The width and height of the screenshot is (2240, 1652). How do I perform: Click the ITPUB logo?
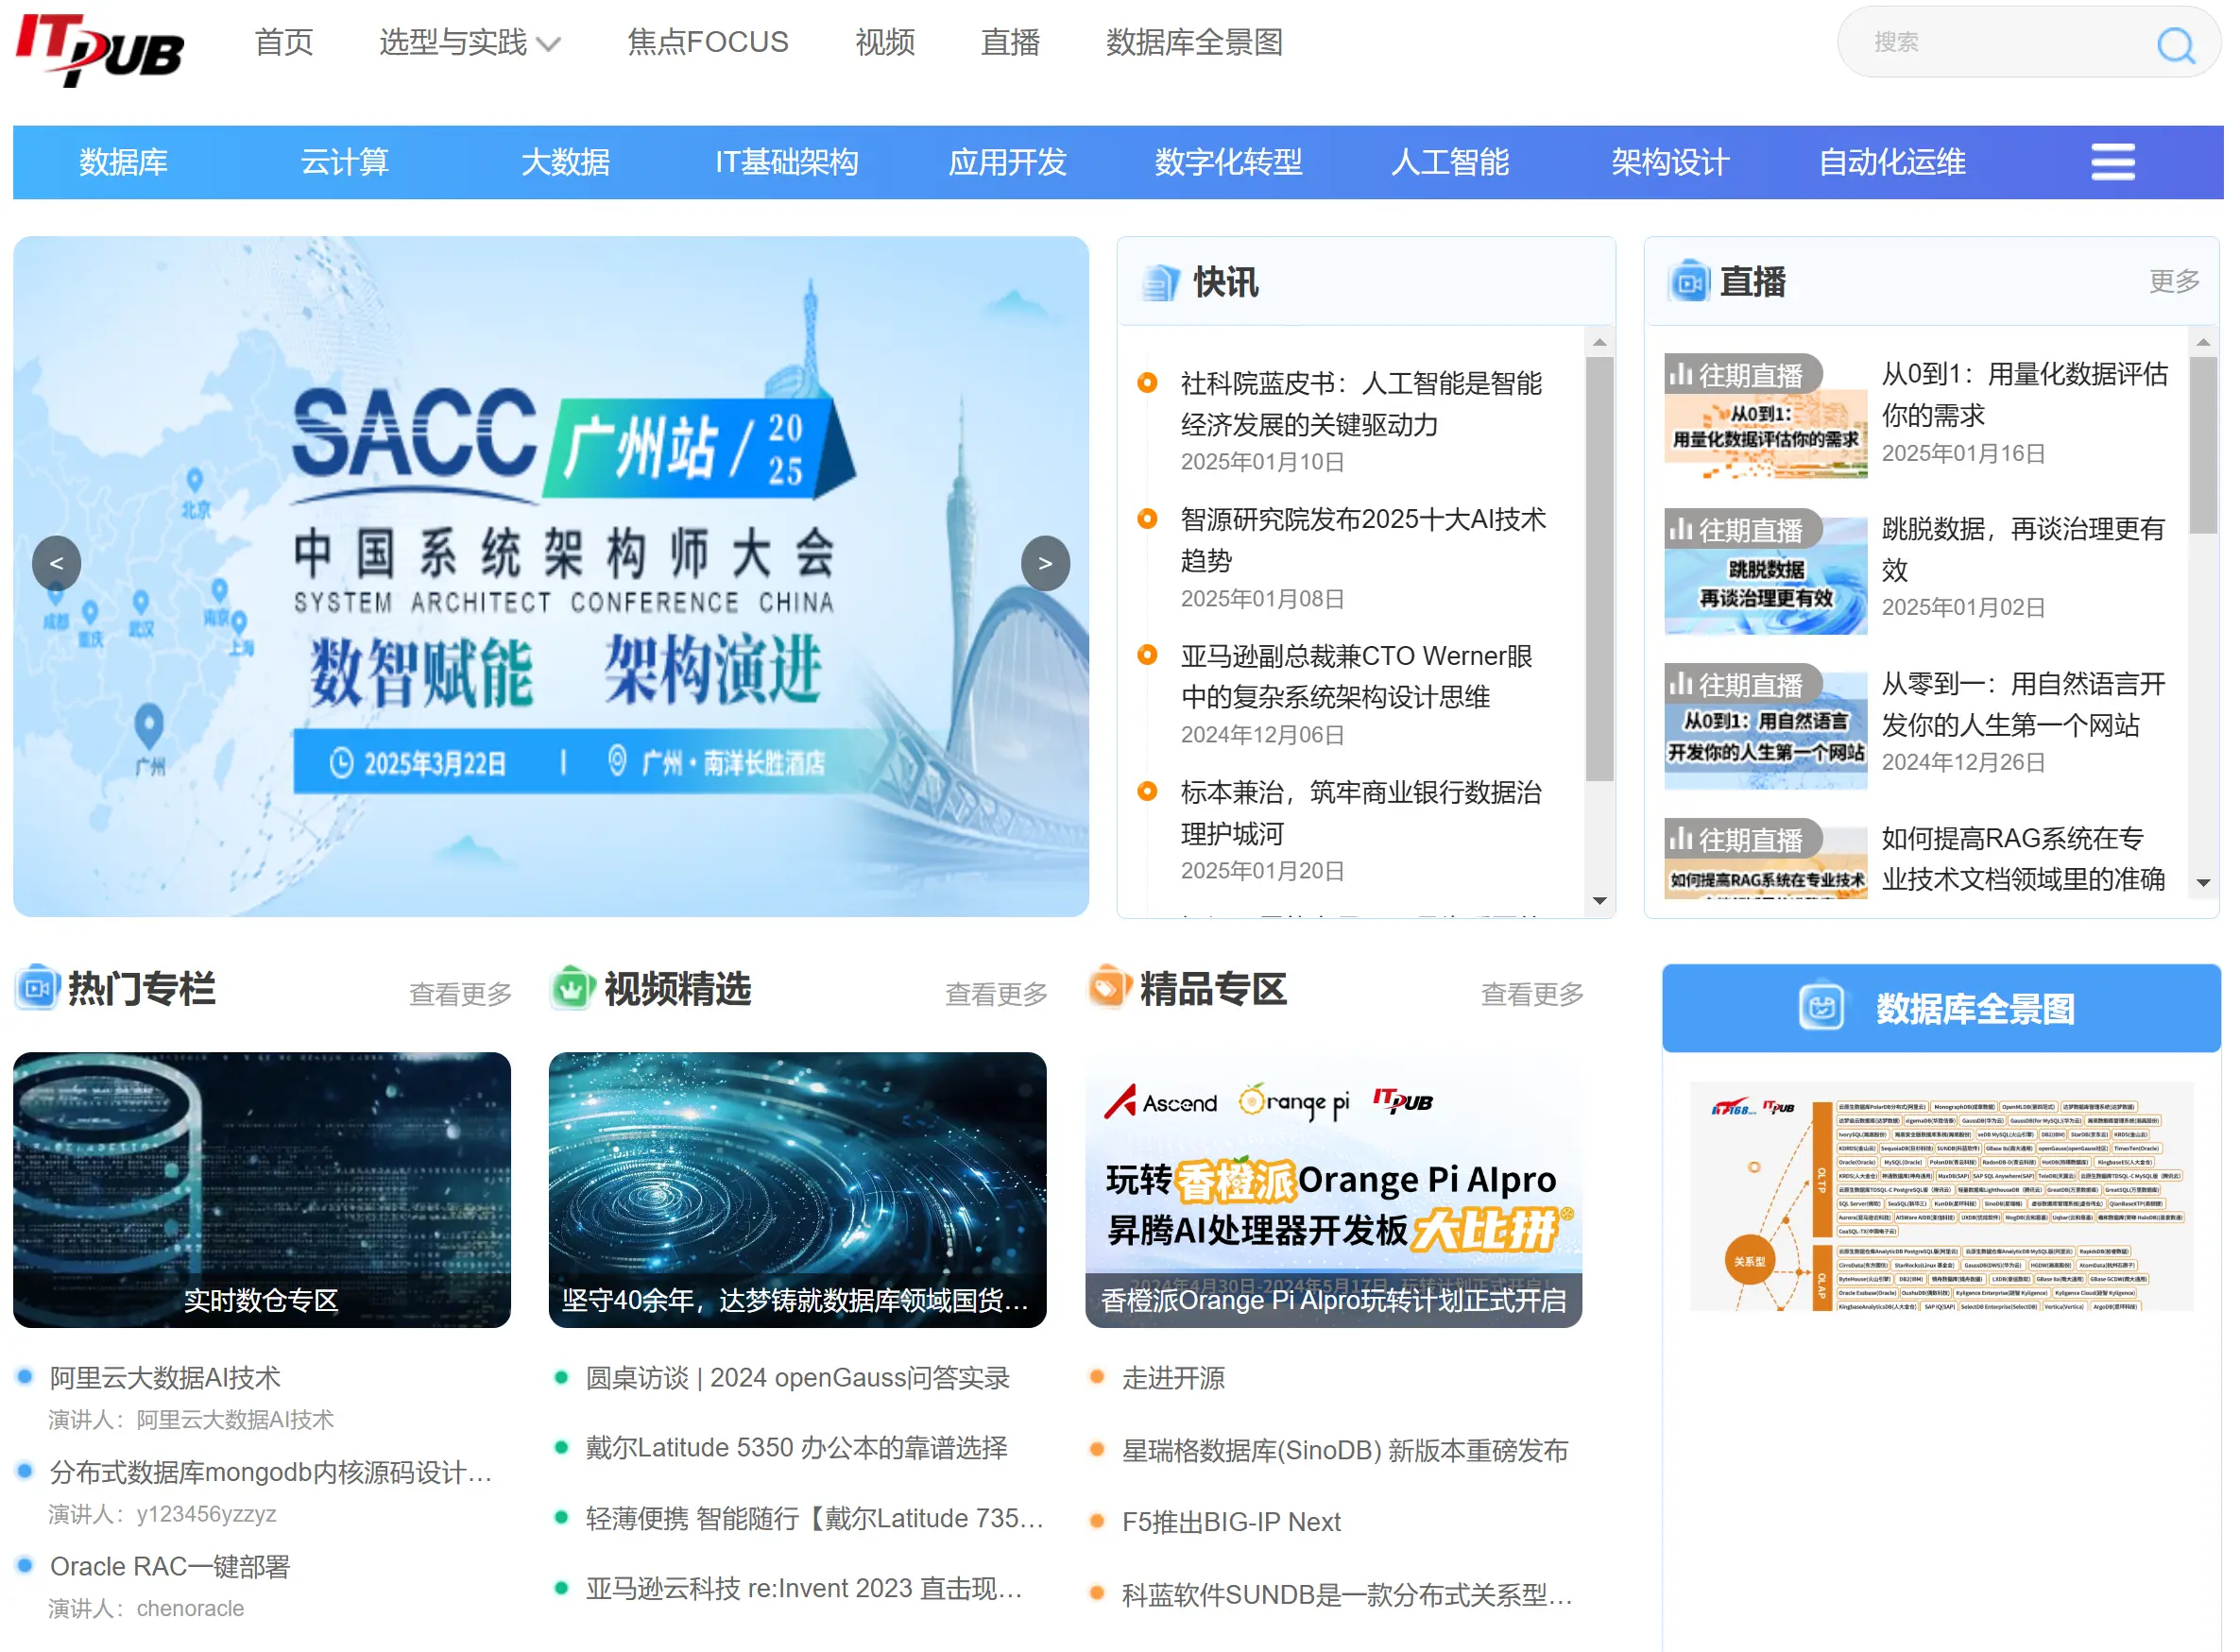[100, 48]
